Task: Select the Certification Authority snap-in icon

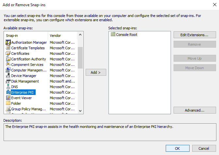Action: tap(8, 59)
